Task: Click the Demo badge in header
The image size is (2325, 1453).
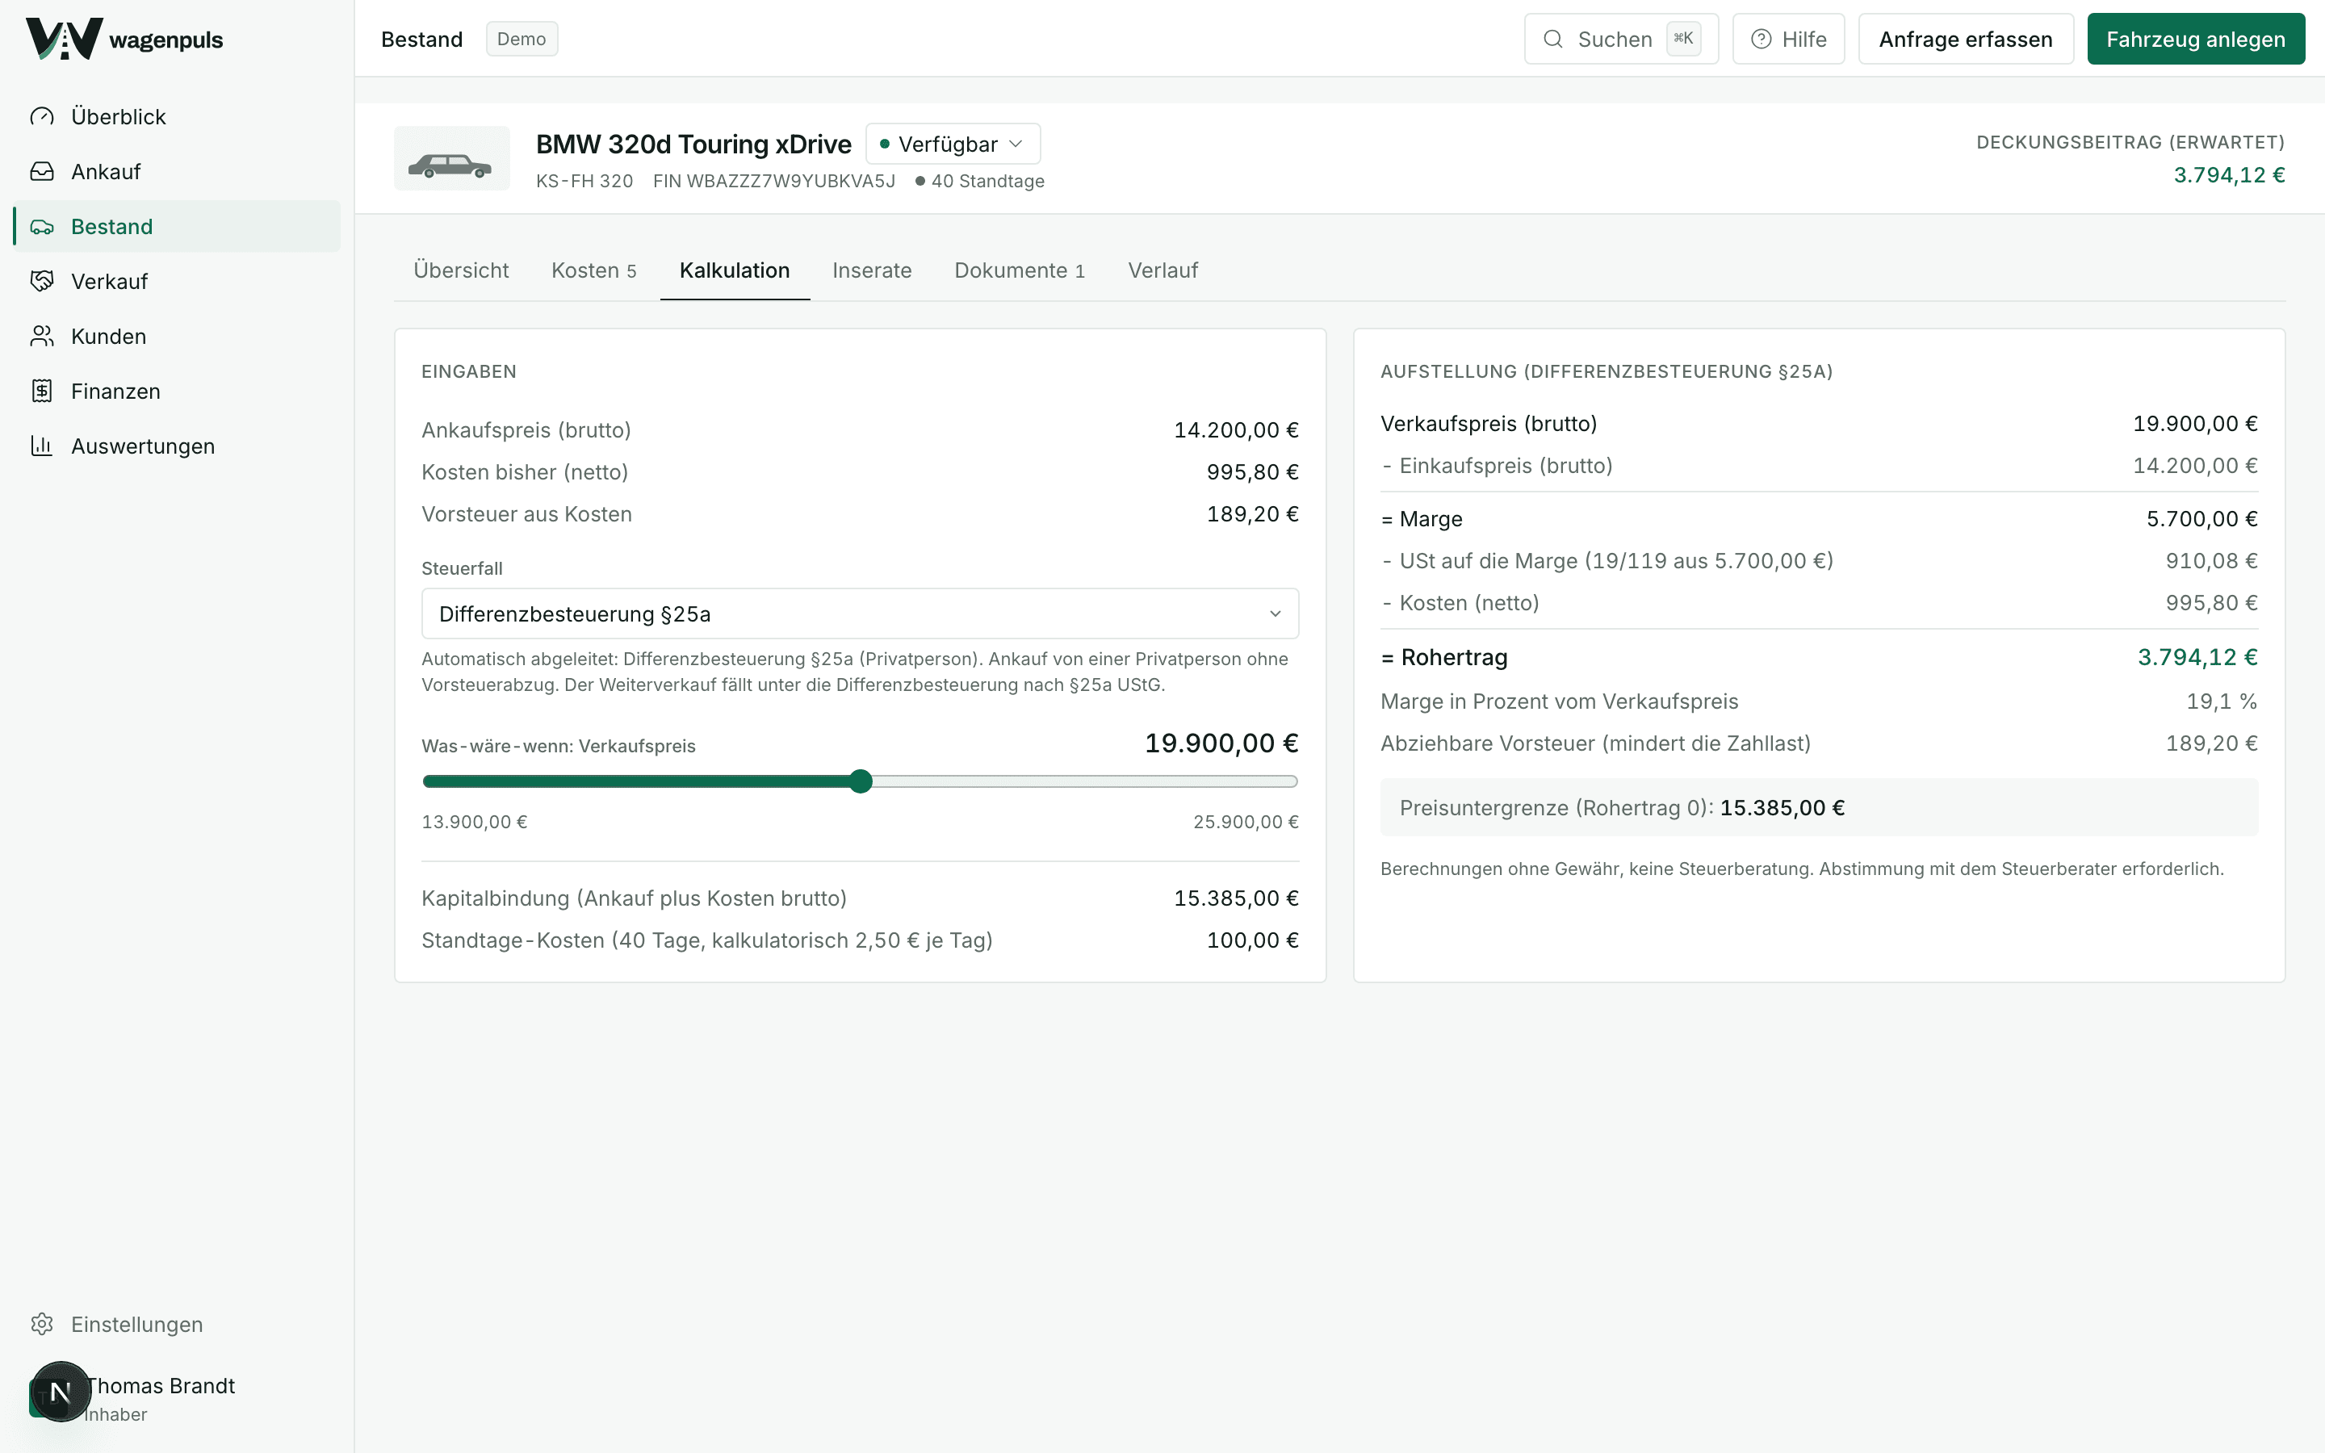Action: pyautogui.click(x=522, y=40)
